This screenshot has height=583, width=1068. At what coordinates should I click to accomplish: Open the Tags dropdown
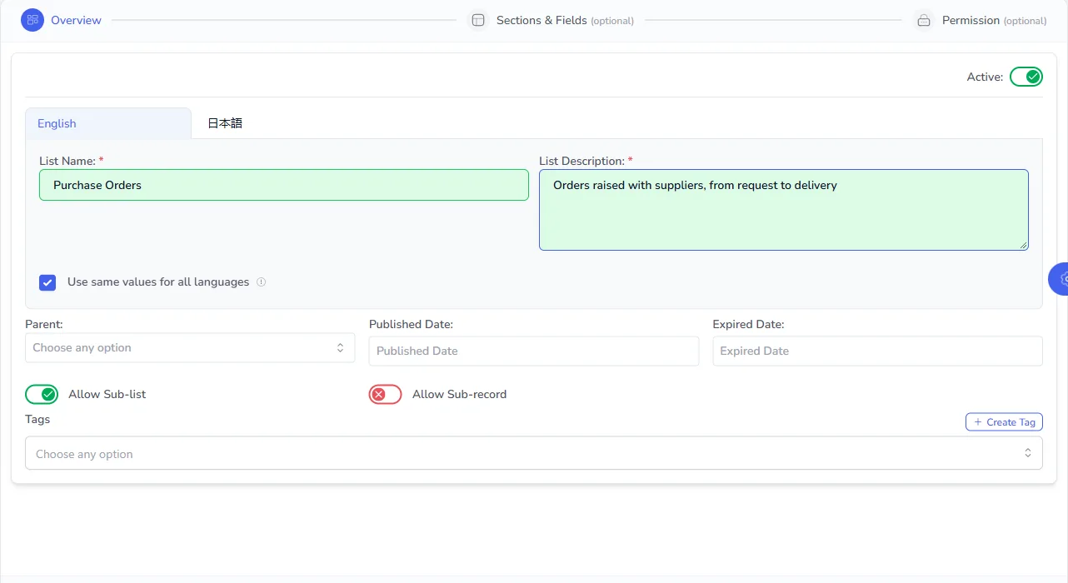[x=534, y=454]
